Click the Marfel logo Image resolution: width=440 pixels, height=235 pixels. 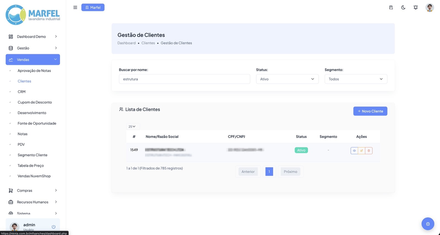point(33,15)
